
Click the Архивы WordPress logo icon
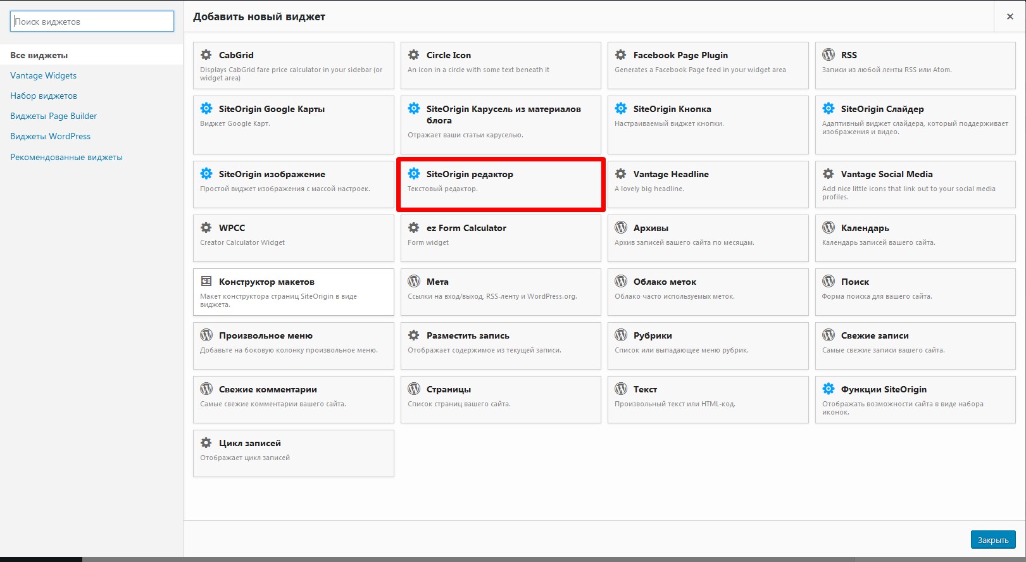point(621,228)
